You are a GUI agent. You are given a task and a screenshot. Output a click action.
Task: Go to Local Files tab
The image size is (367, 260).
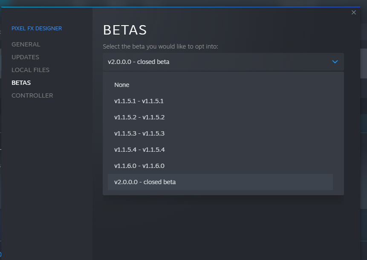(x=30, y=70)
